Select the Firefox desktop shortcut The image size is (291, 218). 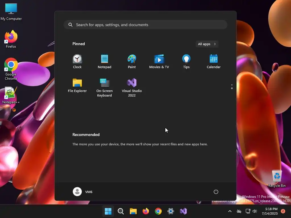(x=11, y=39)
